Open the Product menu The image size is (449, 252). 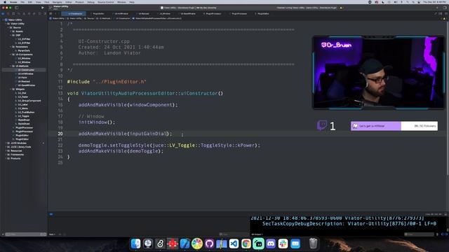pyautogui.click(x=79, y=2)
